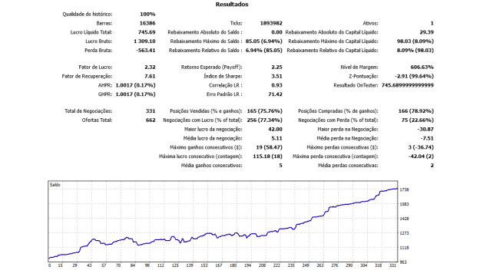Click Média ganhos consecutivos value 5

point(281,166)
